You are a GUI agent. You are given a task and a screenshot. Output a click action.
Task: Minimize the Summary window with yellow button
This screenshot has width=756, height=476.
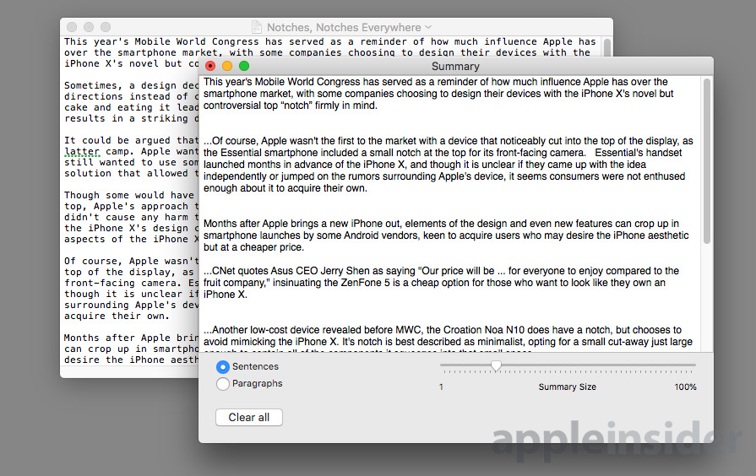point(227,66)
